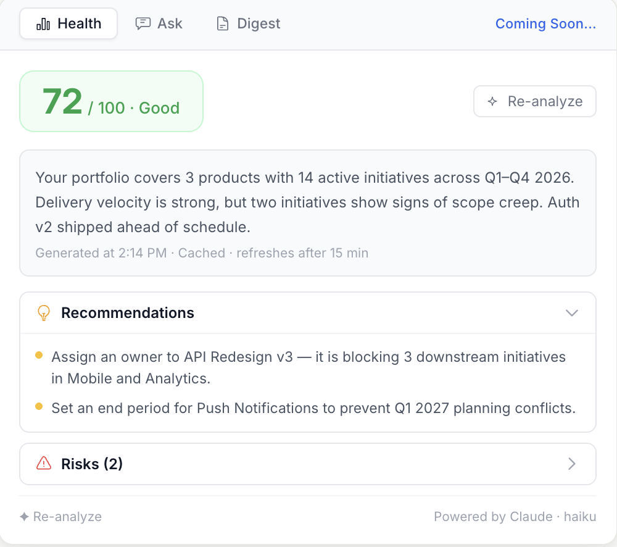Click the footer Re-analyze link
Viewport: 617px width, 547px height.
[60, 516]
